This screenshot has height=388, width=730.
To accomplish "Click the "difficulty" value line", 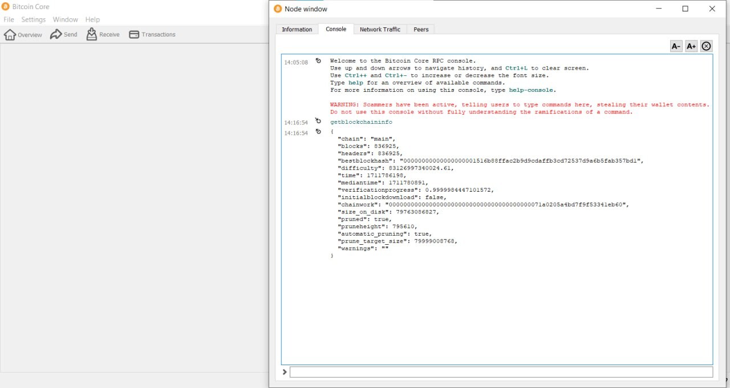I will (396, 168).
